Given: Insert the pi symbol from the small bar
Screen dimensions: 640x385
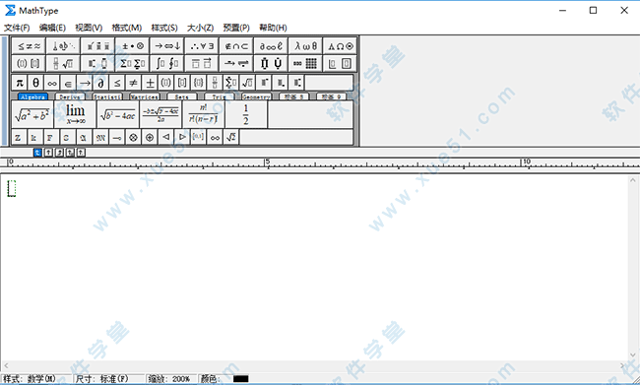Looking at the screenshot, I should click(x=19, y=83).
